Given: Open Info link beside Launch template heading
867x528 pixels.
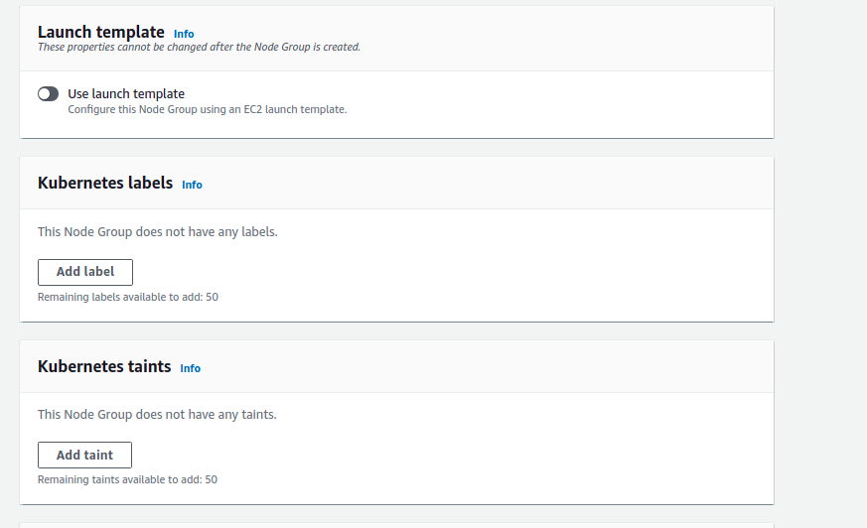Looking at the screenshot, I should pos(184,34).
